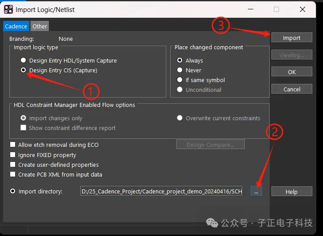Click the Import directory path field
Viewport: 323px width, 236px height.
[x=161, y=191]
